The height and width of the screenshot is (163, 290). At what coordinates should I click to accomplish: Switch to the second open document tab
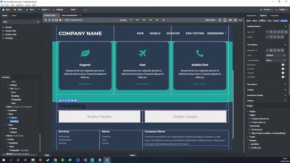70,15
